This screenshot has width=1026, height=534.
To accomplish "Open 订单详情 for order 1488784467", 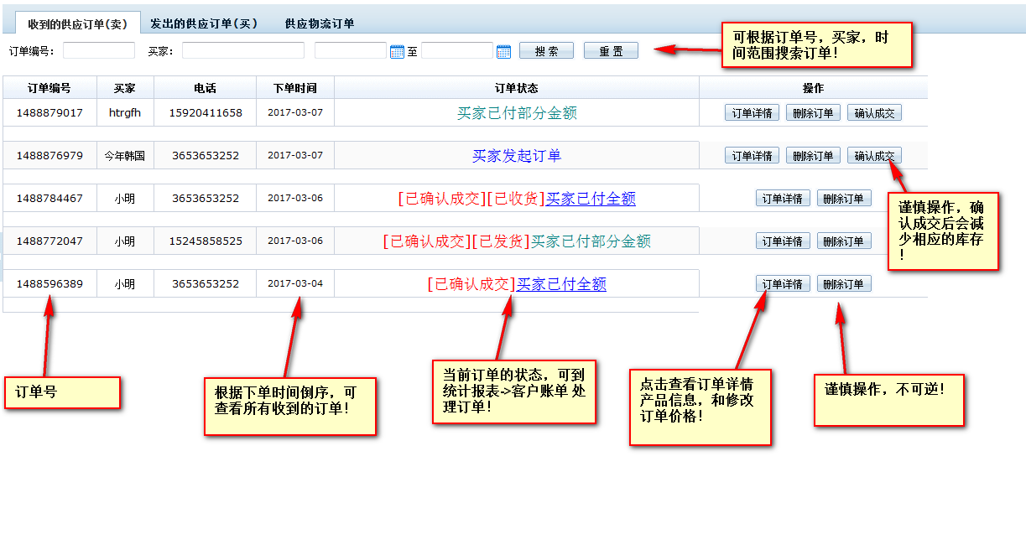I will 783,199.
